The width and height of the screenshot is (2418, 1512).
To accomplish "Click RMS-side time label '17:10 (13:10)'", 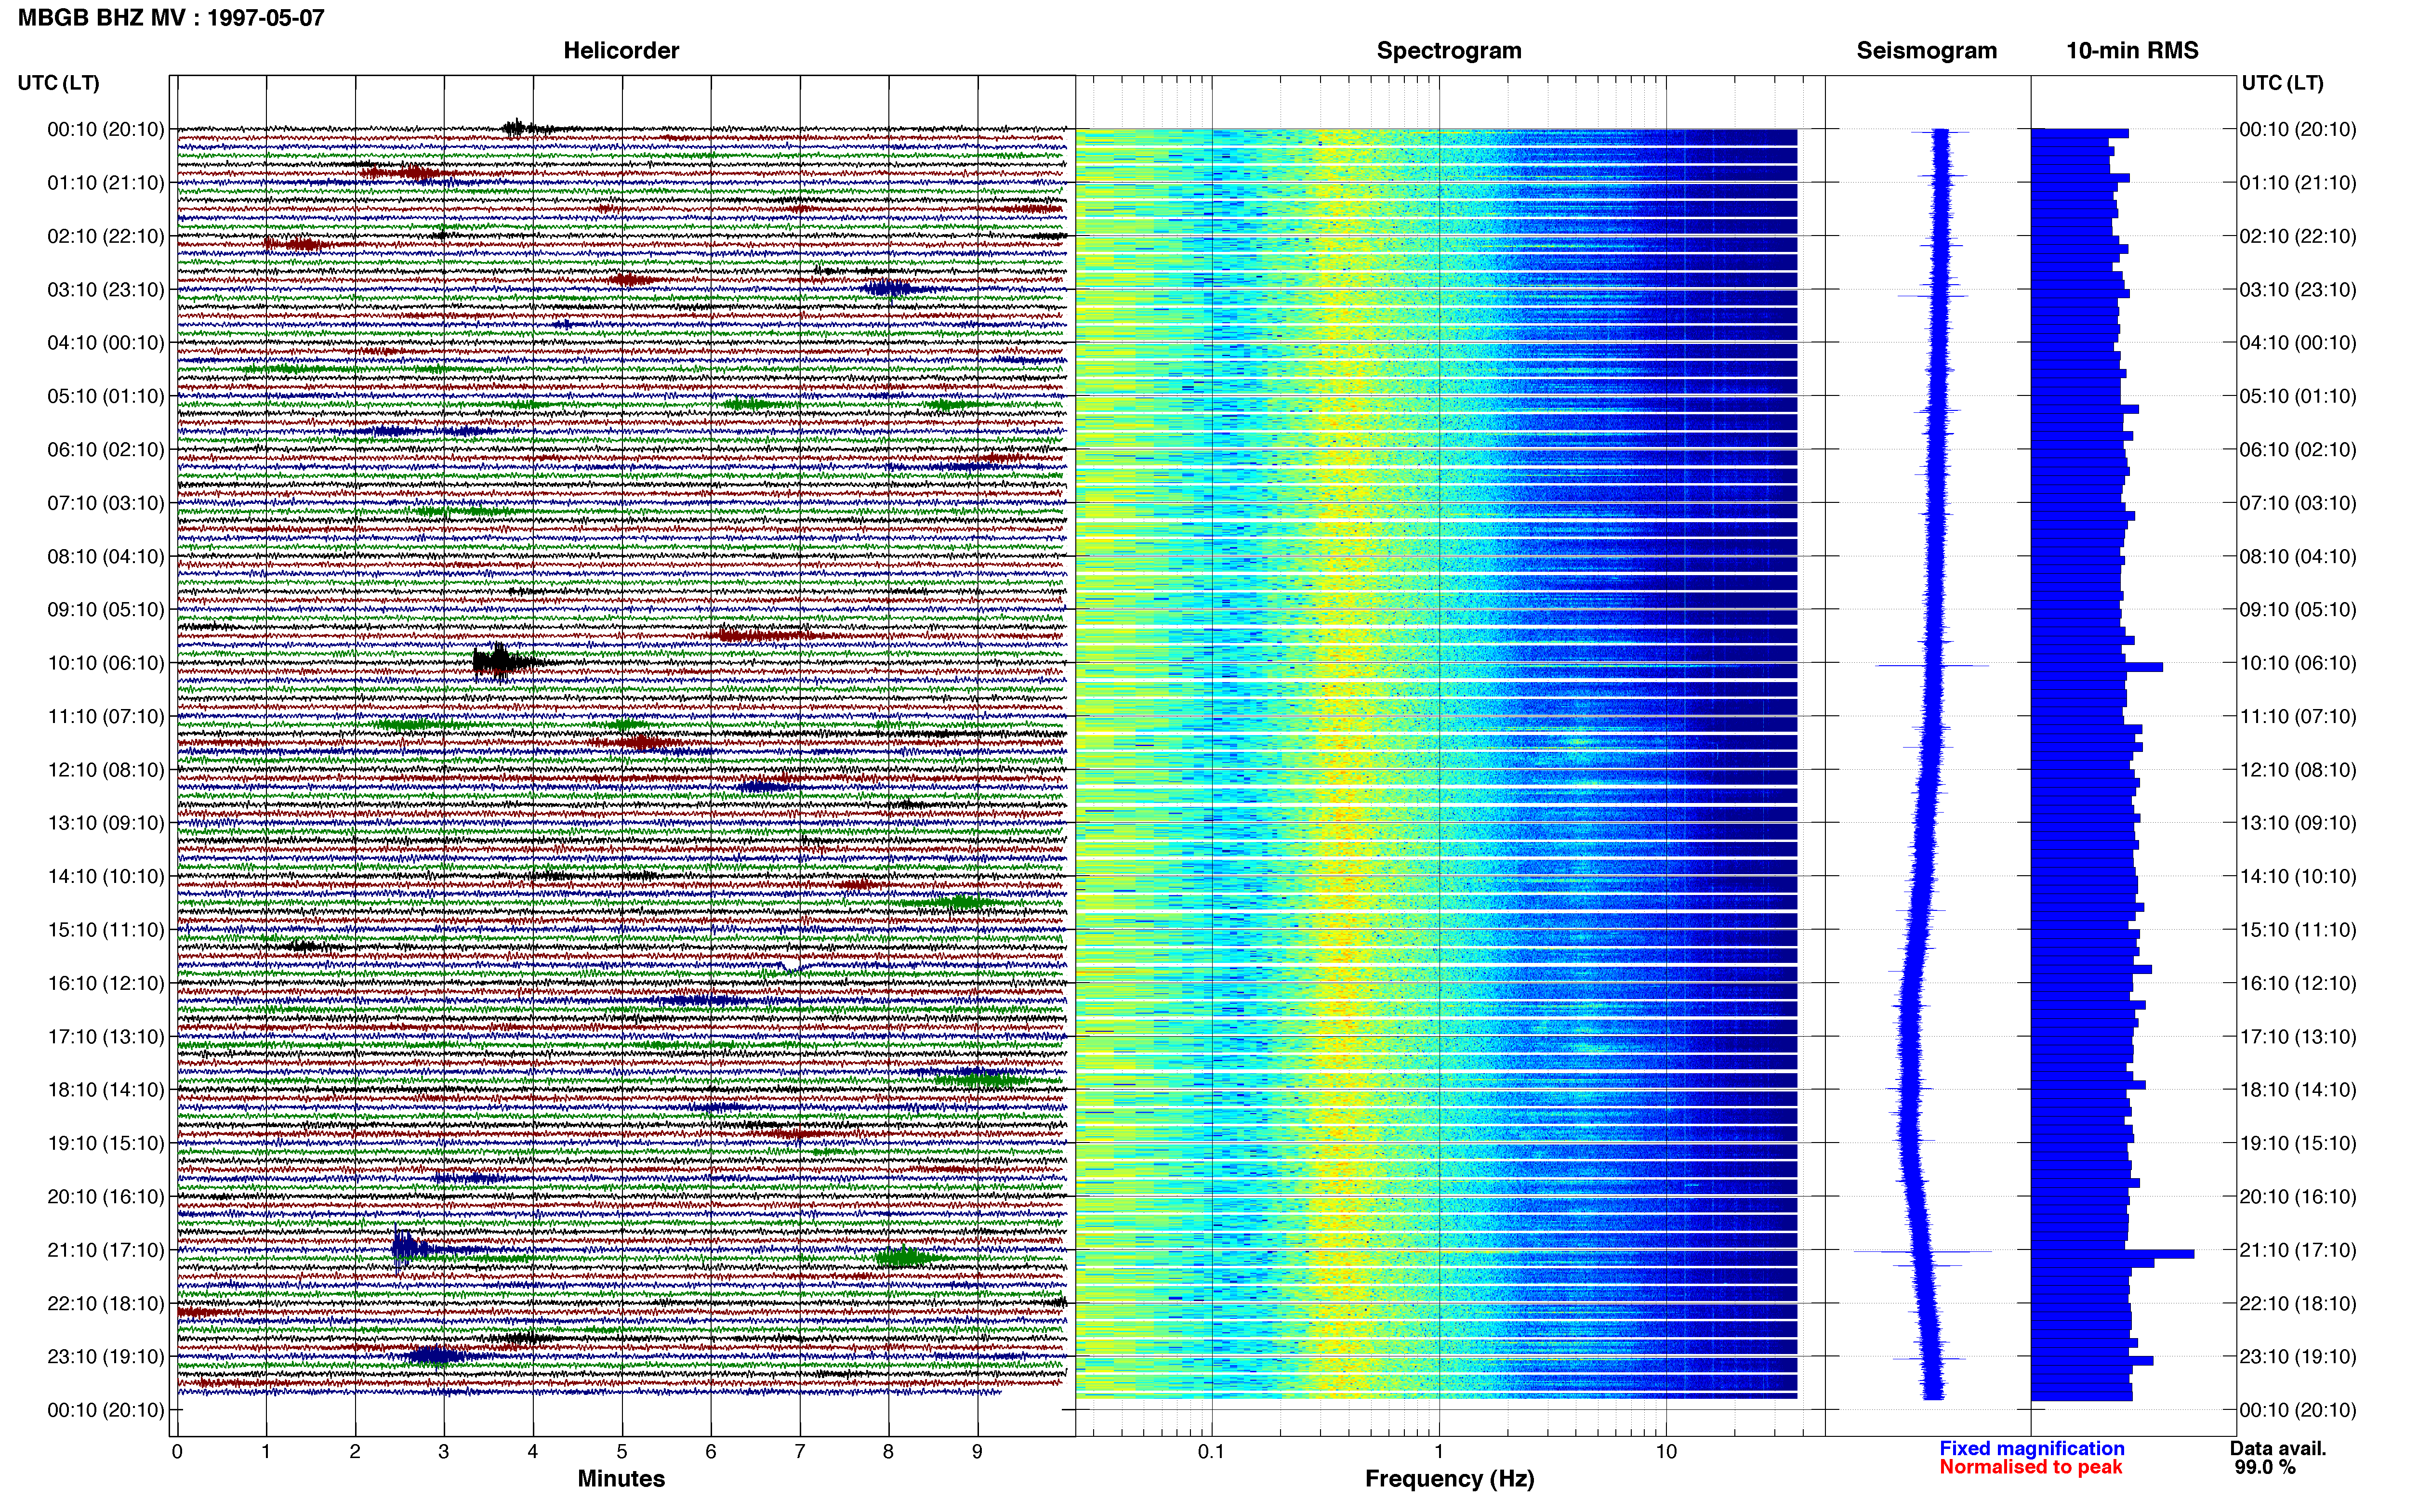I will pos(2298,1037).
